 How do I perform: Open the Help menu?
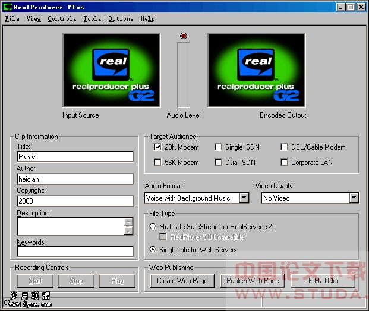(x=147, y=18)
